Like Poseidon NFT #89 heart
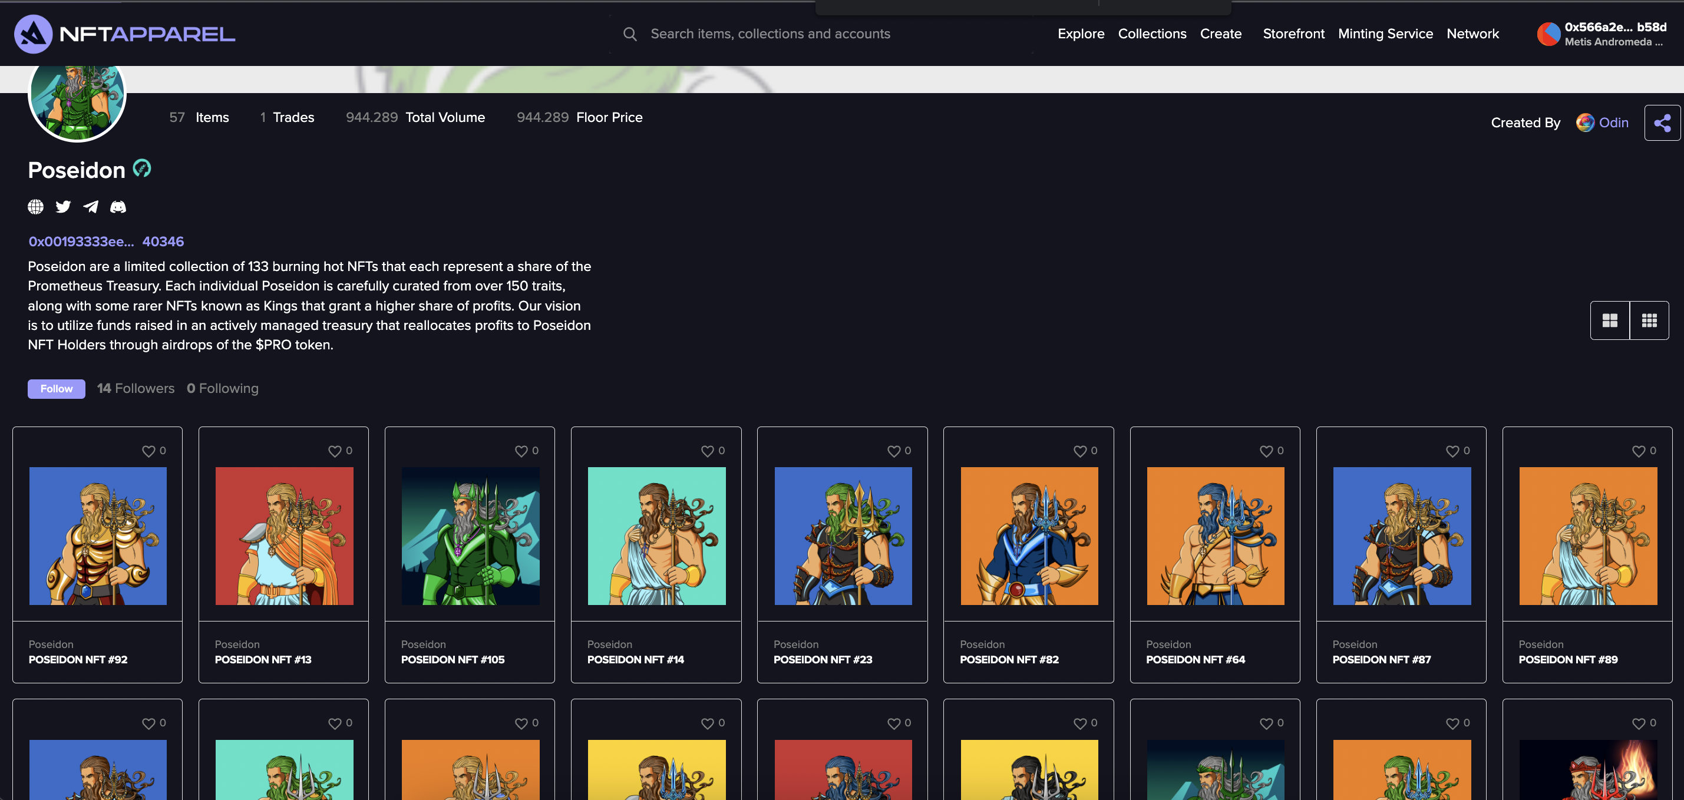 click(1639, 451)
